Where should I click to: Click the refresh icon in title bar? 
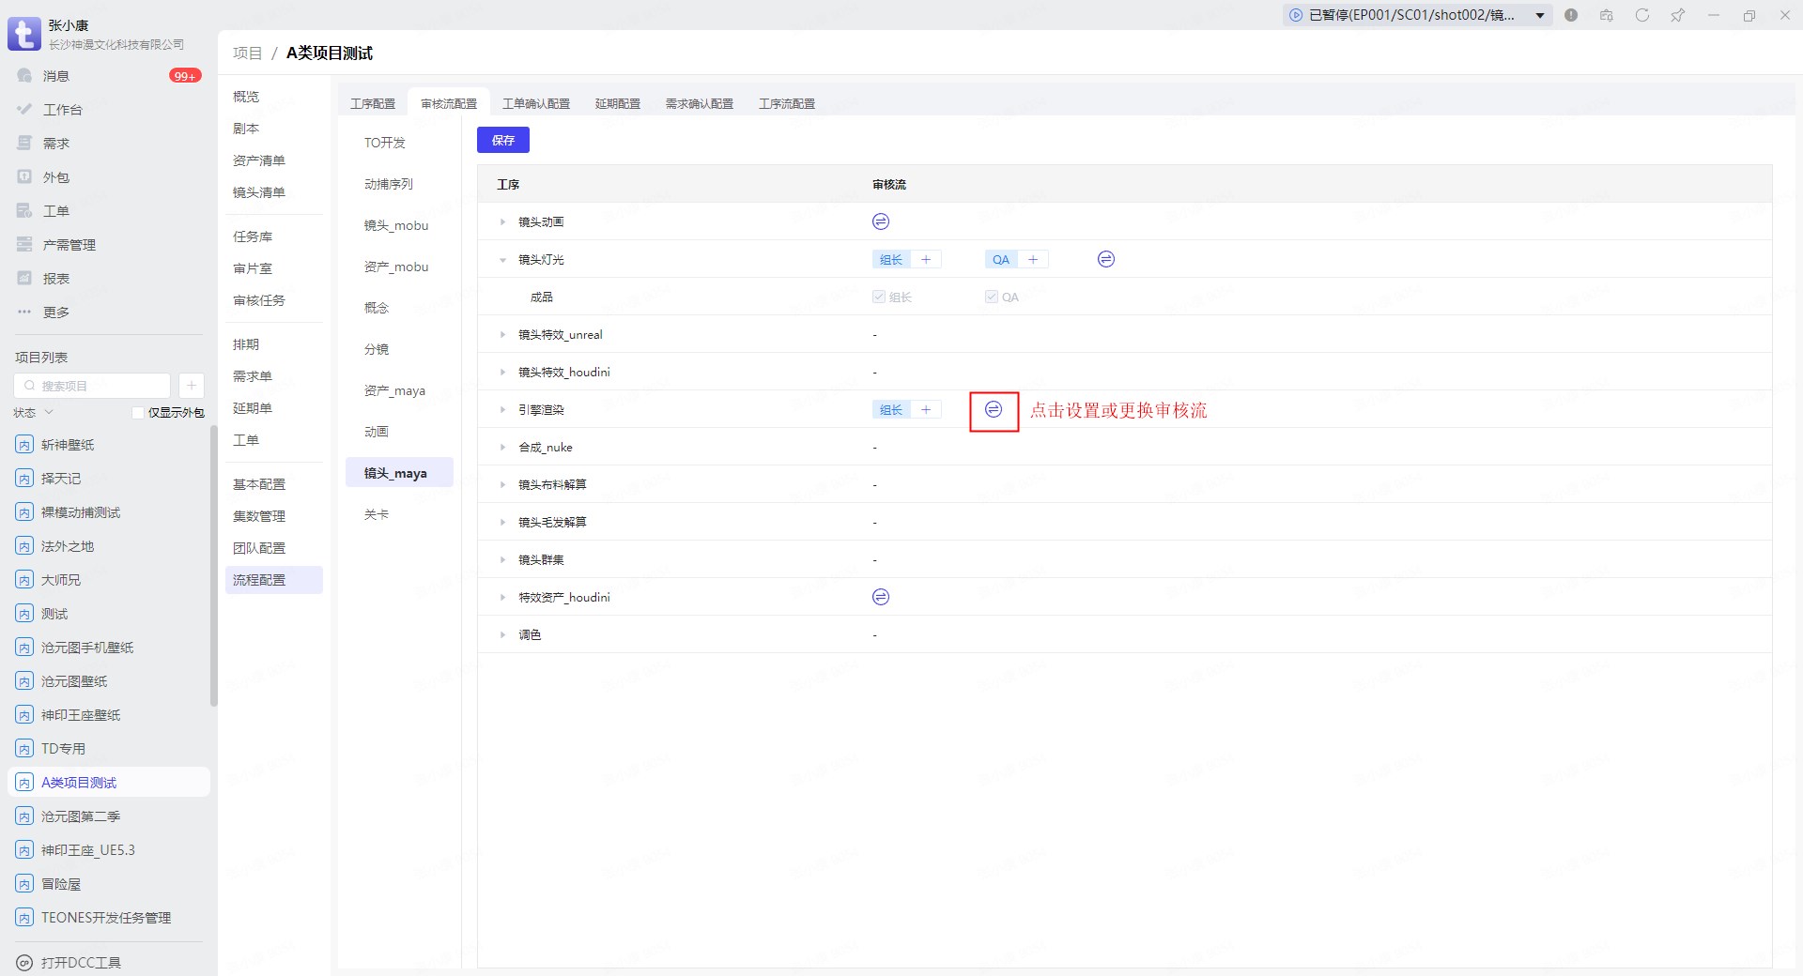1641,15
